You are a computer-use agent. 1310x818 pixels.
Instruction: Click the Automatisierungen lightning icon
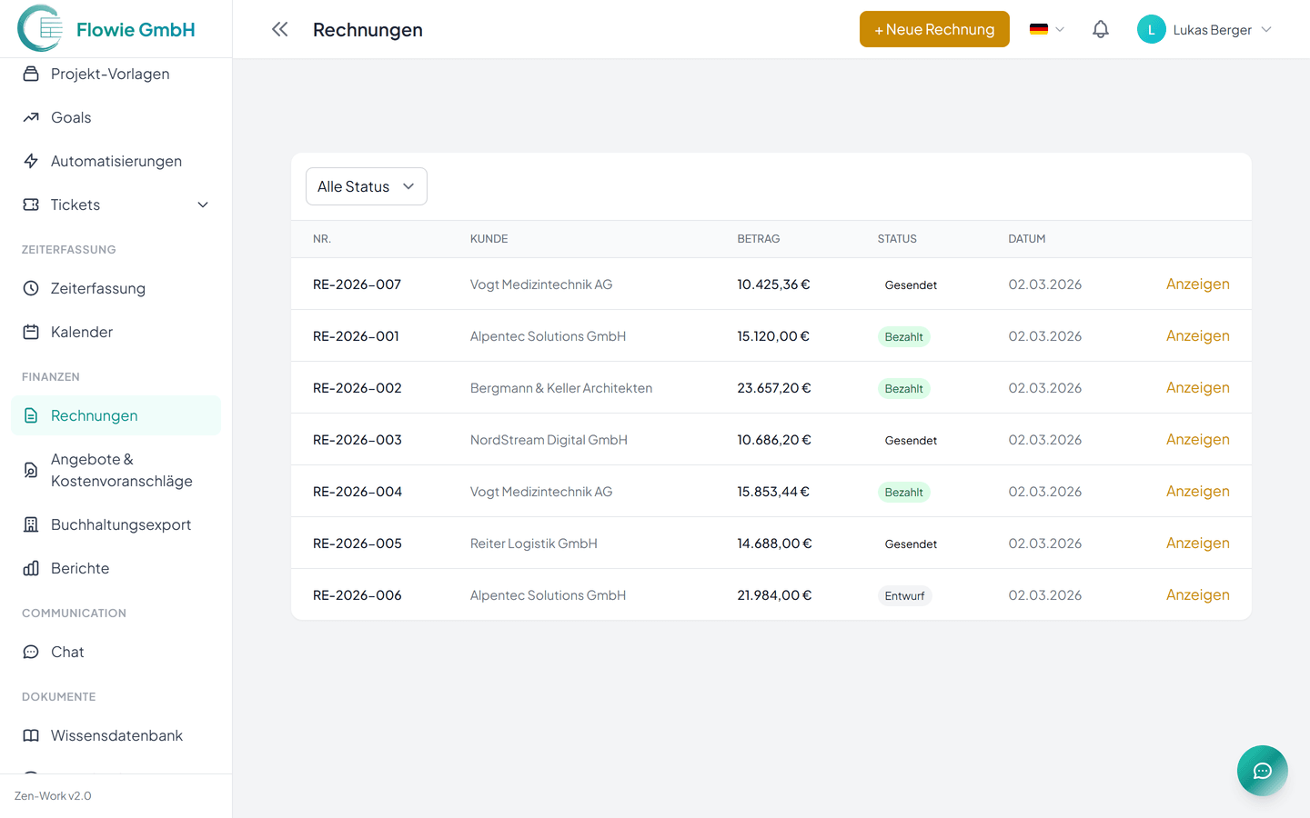tap(31, 161)
